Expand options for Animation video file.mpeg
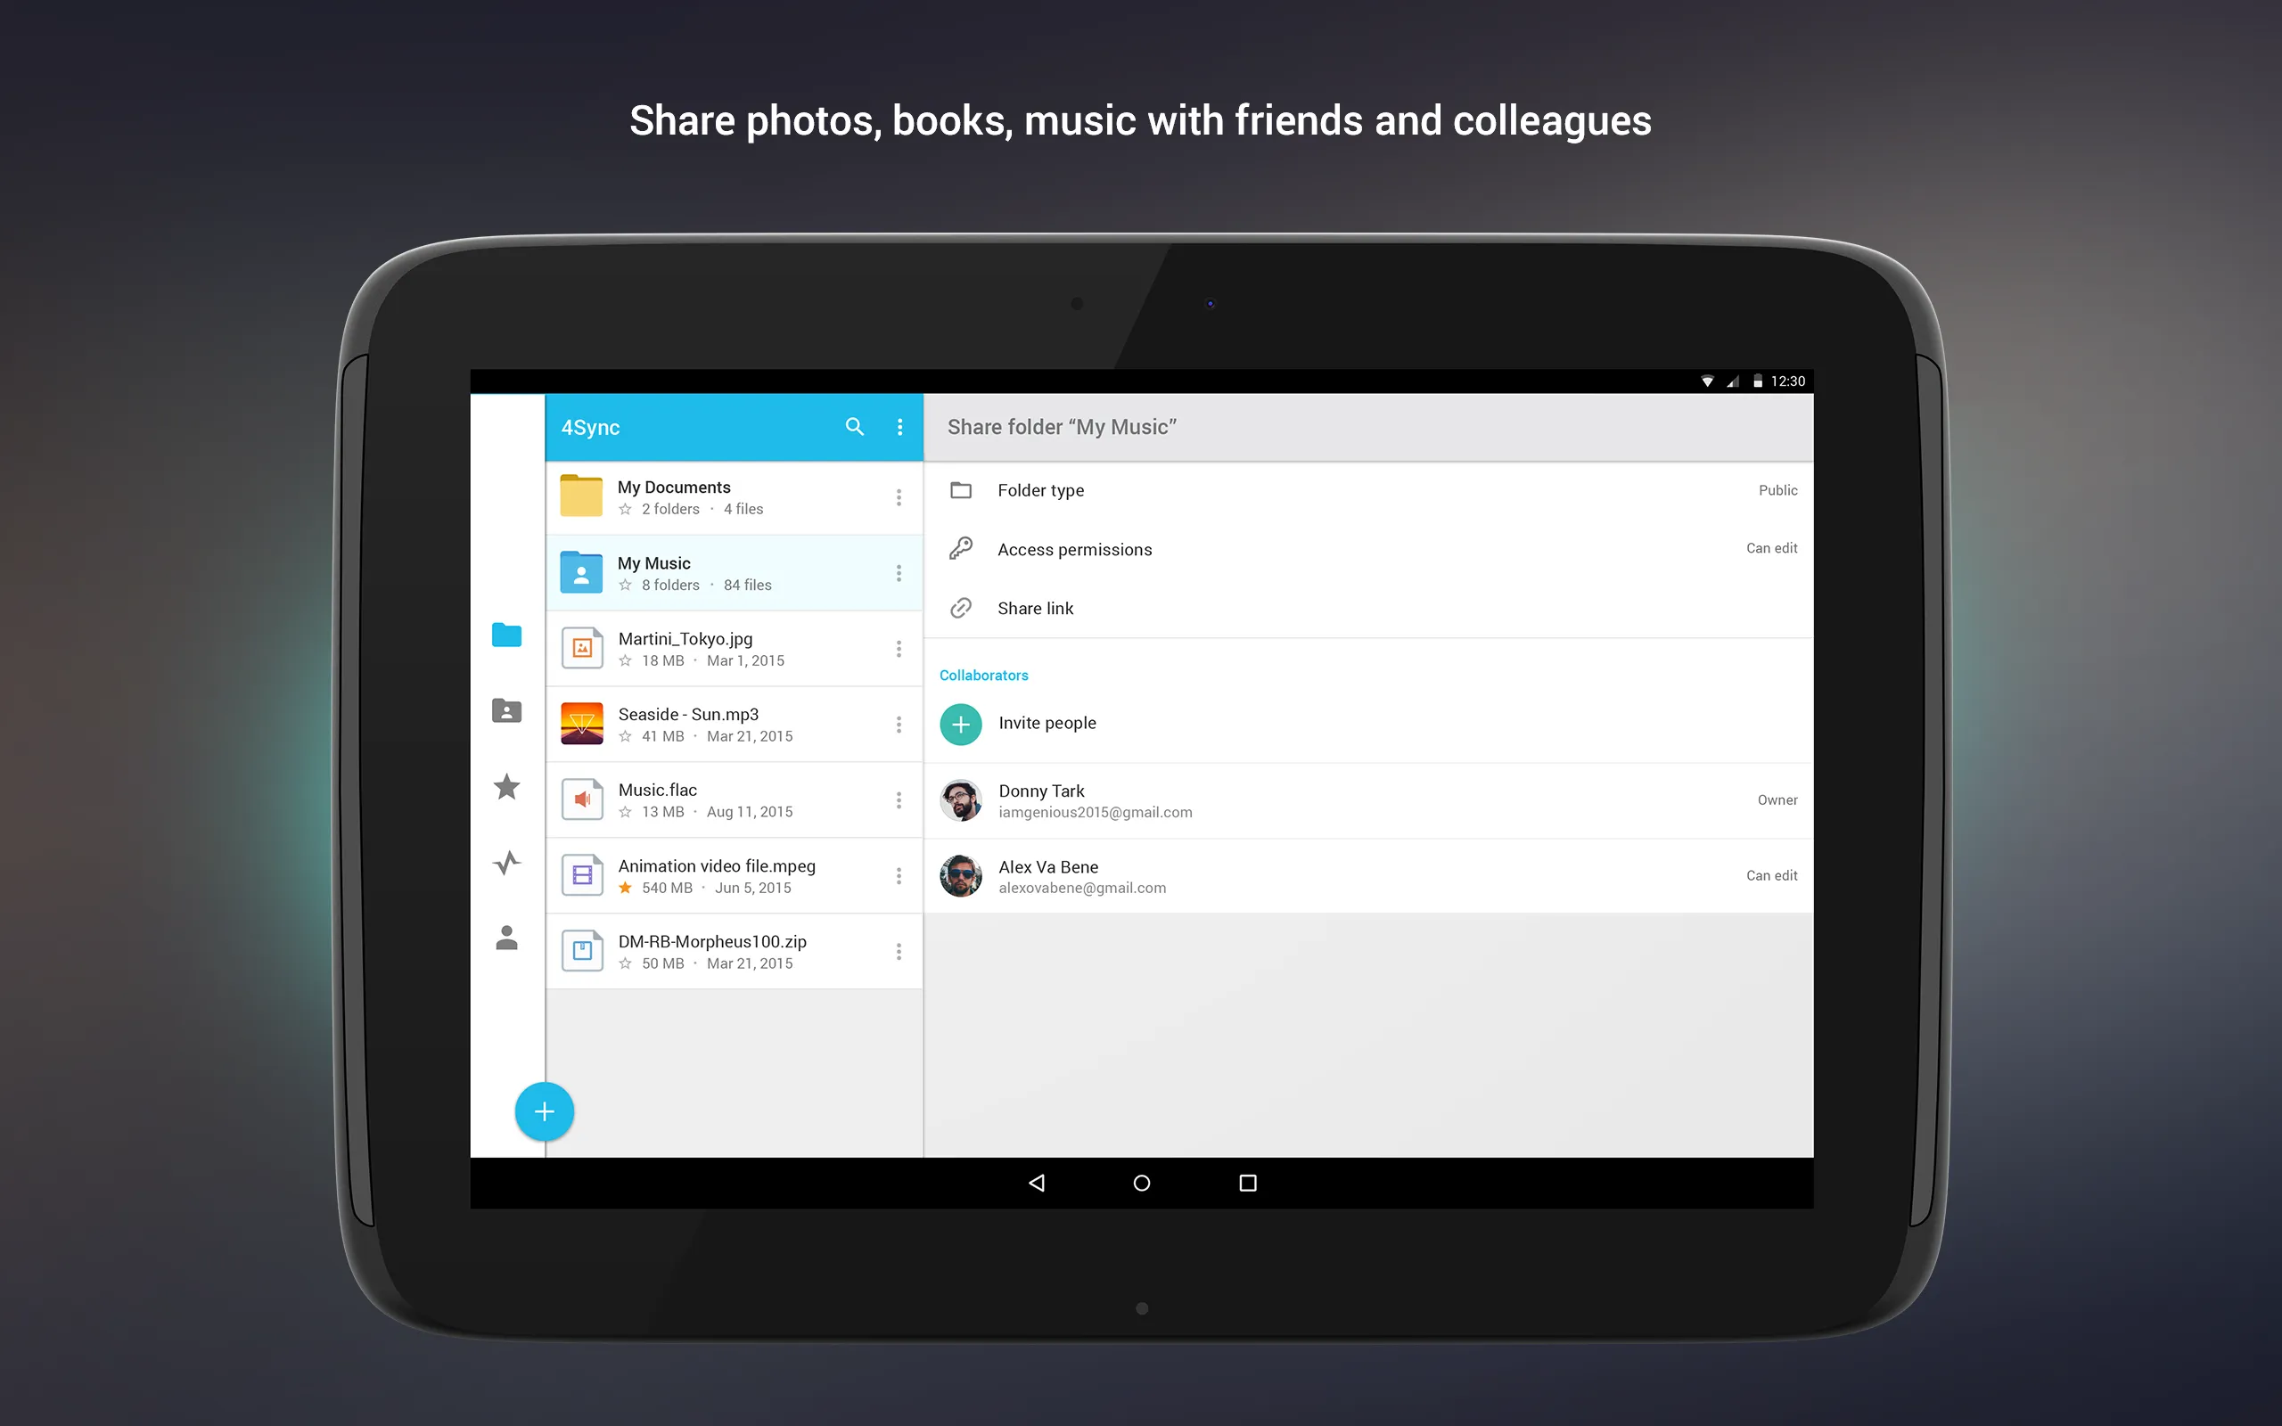Image resolution: width=2282 pixels, height=1426 pixels. click(x=900, y=875)
